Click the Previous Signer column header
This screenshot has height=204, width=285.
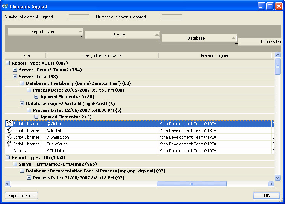coord(214,55)
